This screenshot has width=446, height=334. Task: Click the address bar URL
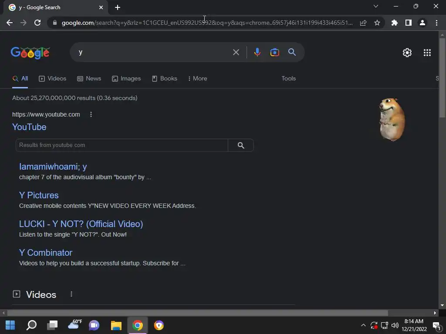(x=207, y=23)
